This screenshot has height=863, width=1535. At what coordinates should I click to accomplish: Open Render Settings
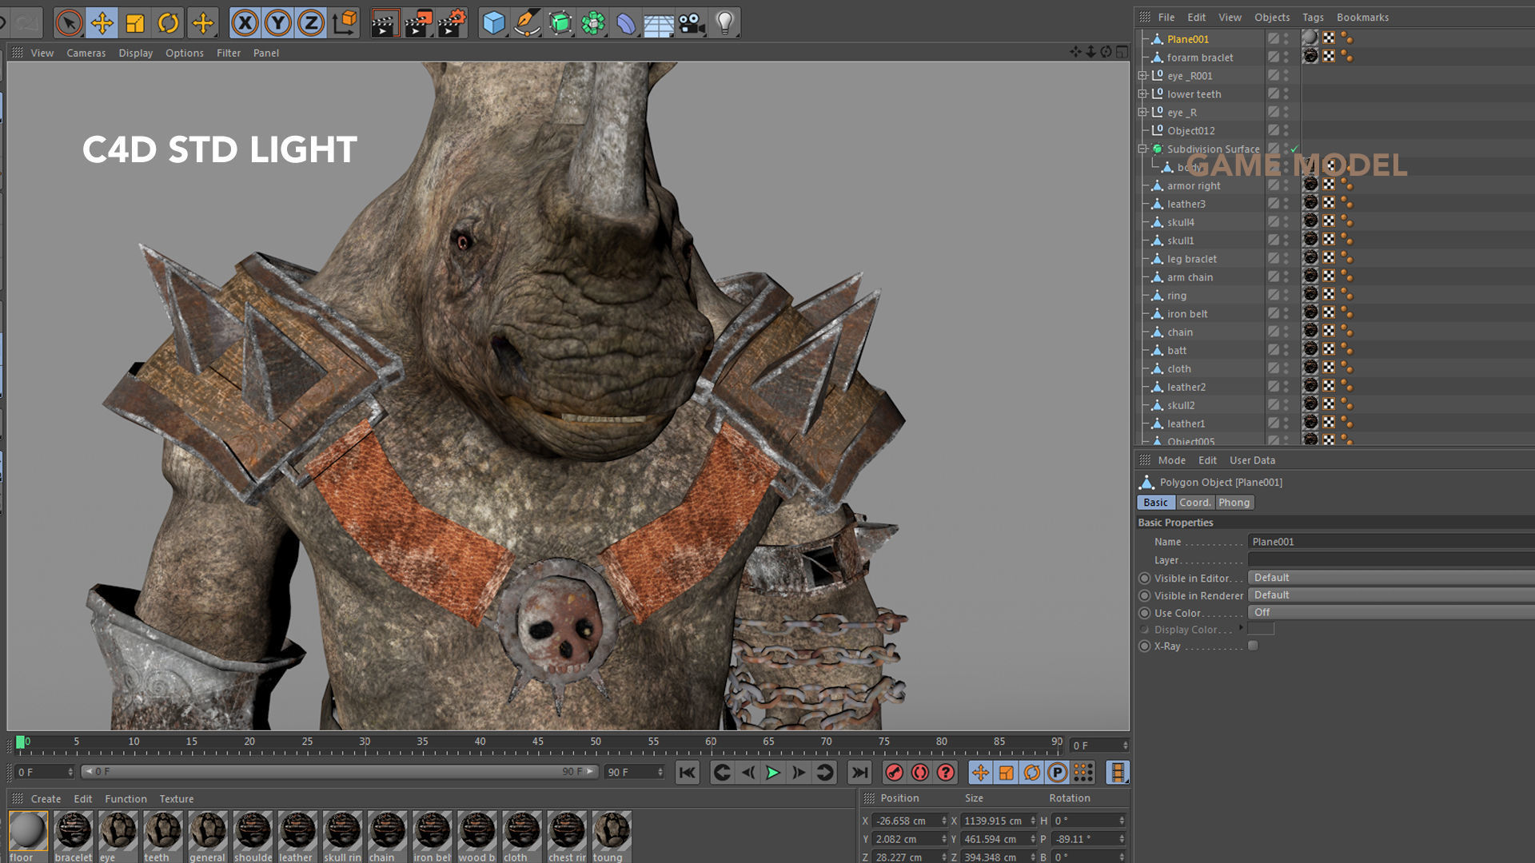[452, 23]
